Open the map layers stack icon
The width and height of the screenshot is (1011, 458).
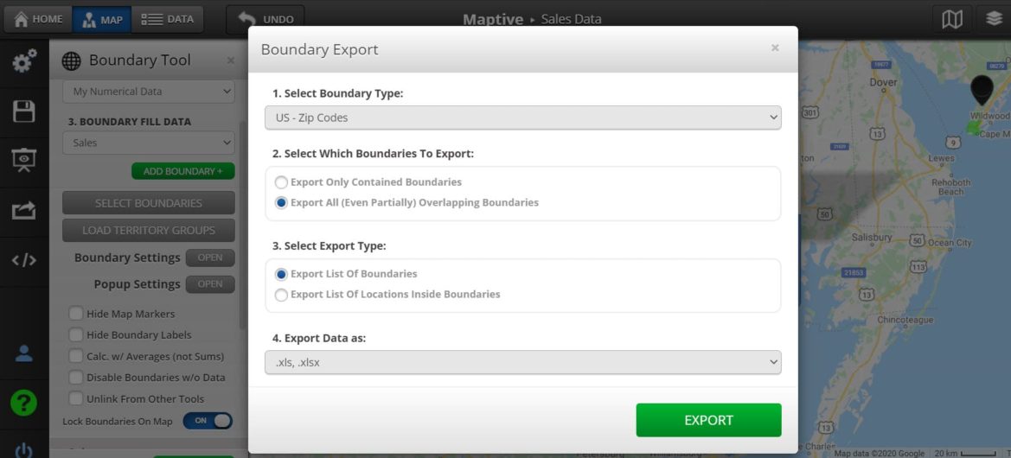point(993,19)
